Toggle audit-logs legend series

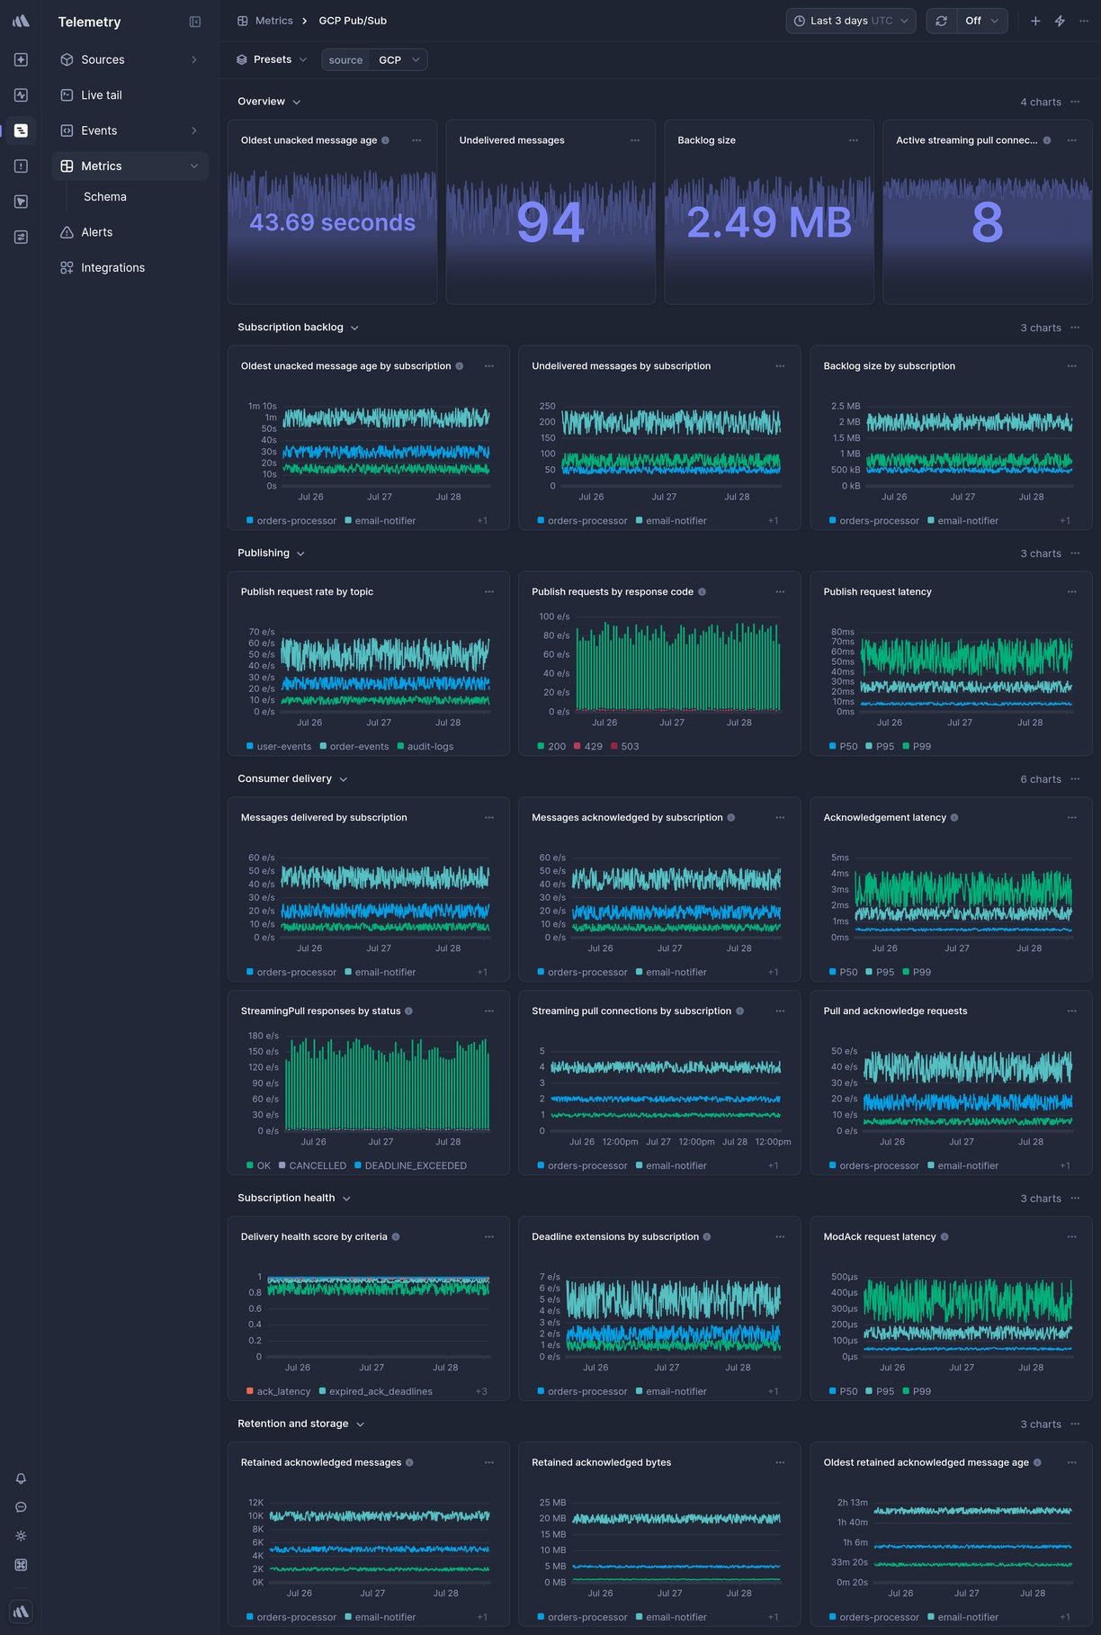pos(425,747)
